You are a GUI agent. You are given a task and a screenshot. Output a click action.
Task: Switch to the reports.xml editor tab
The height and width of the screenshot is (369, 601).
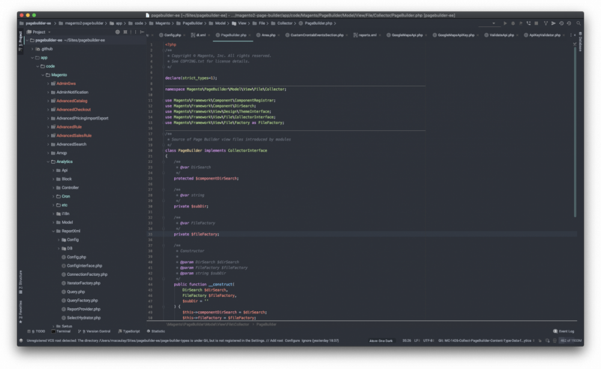pyautogui.click(x=367, y=35)
